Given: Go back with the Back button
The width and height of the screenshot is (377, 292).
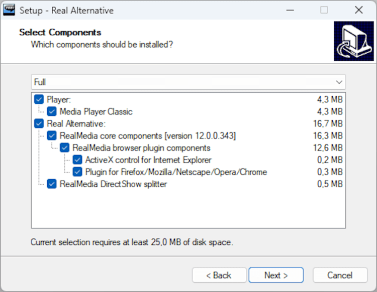Looking at the screenshot, I should click(x=219, y=275).
